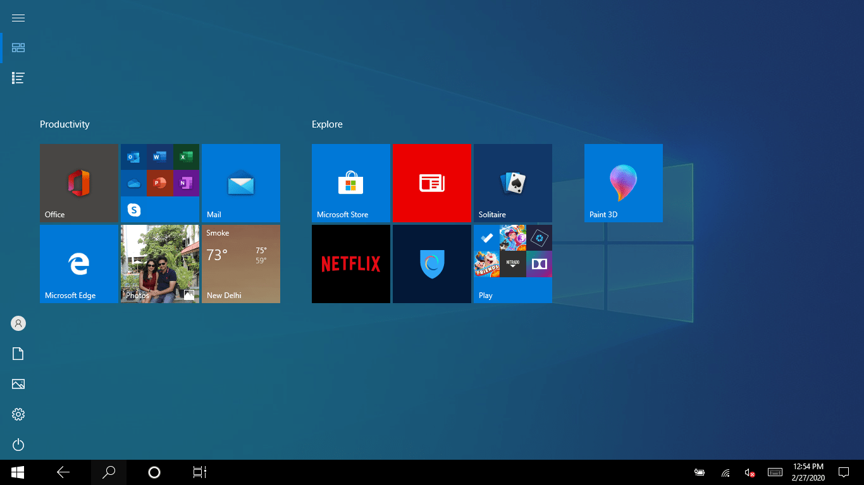Open the bubble game in Play tile
The width and height of the screenshot is (864, 485).
coord(513,237)
